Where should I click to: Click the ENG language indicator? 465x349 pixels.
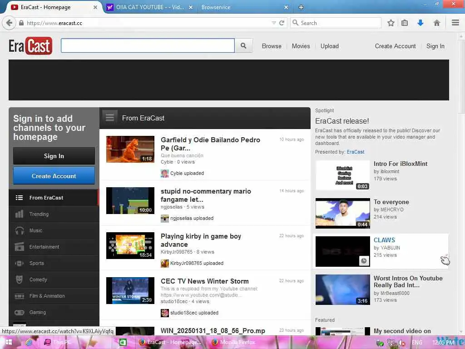pos(417,343)
